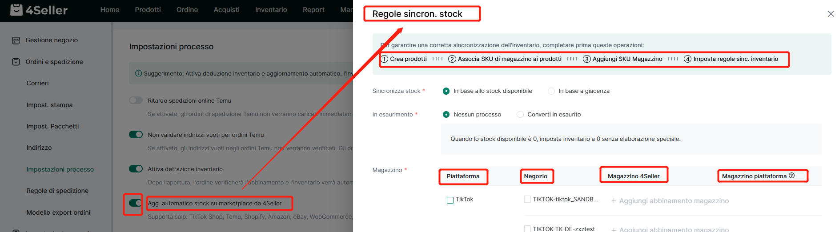Click the info icon in the Suggerimento banner
839x232 pixels.
[x=138, y=73]
